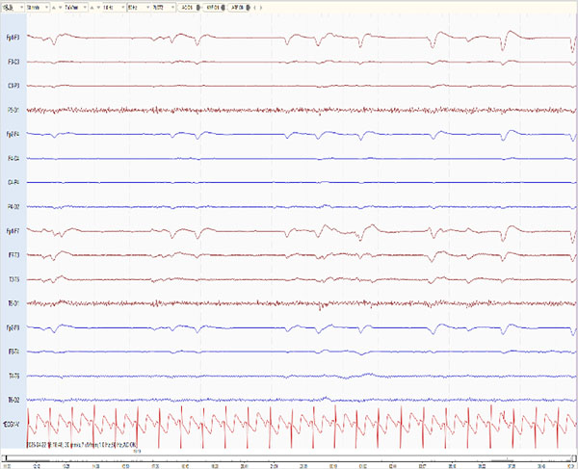Select the Fp1-F3 channel label
The height and width of the screenshot is (469, 578).
[13, 38]
